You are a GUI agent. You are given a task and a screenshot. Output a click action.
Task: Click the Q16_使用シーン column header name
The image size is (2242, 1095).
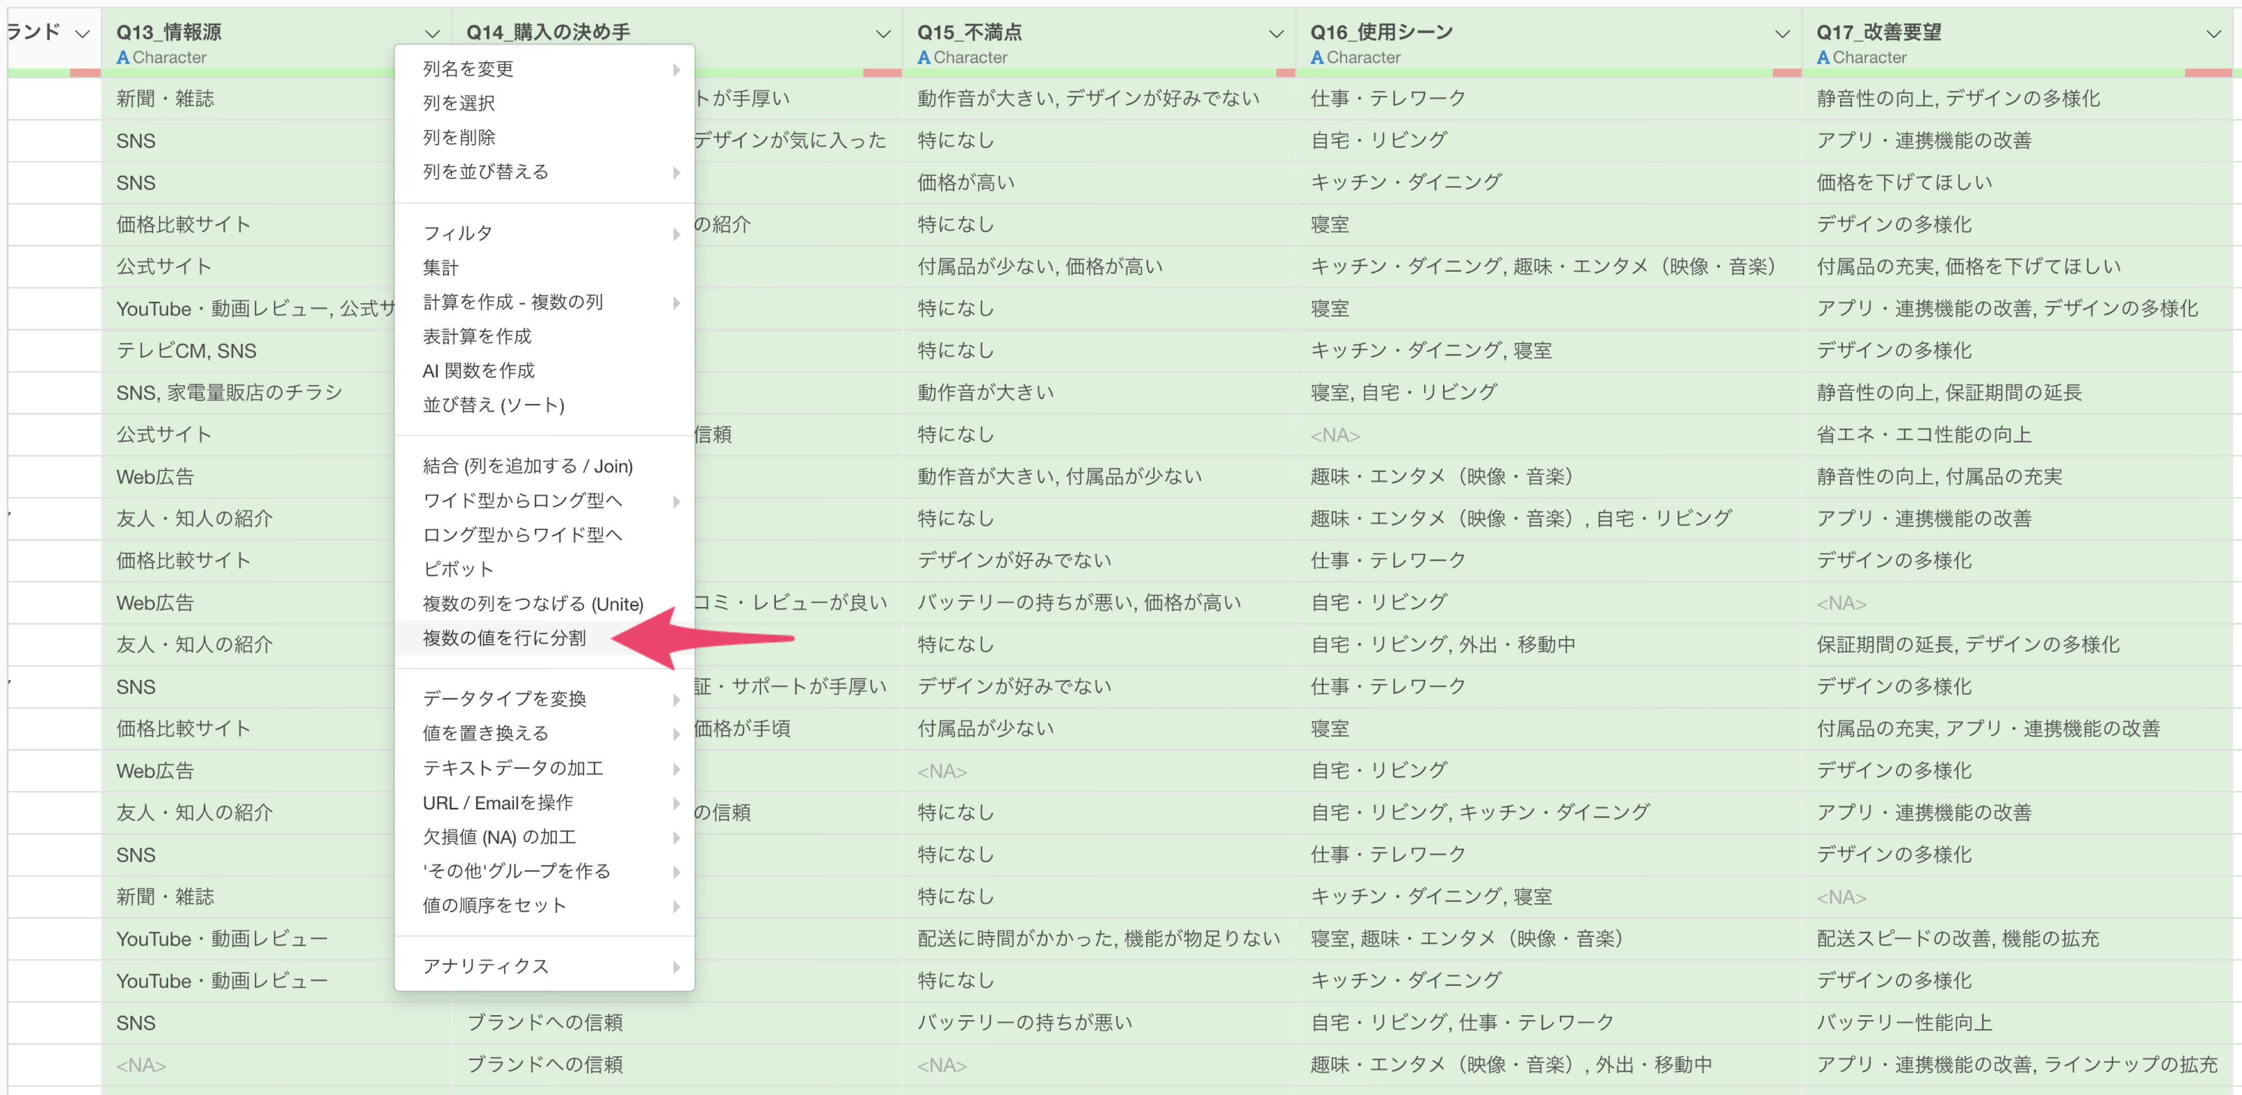click(x=1381, y=32)
